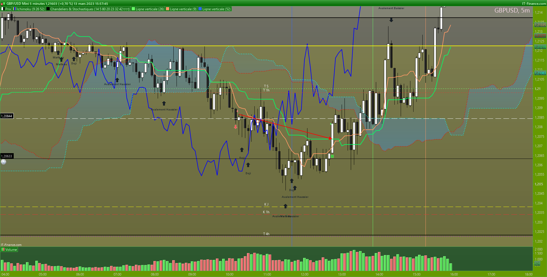Click the 1,205 tick on the price axis
The height and width of the screenshot is (277, 547).
point(539,184)
